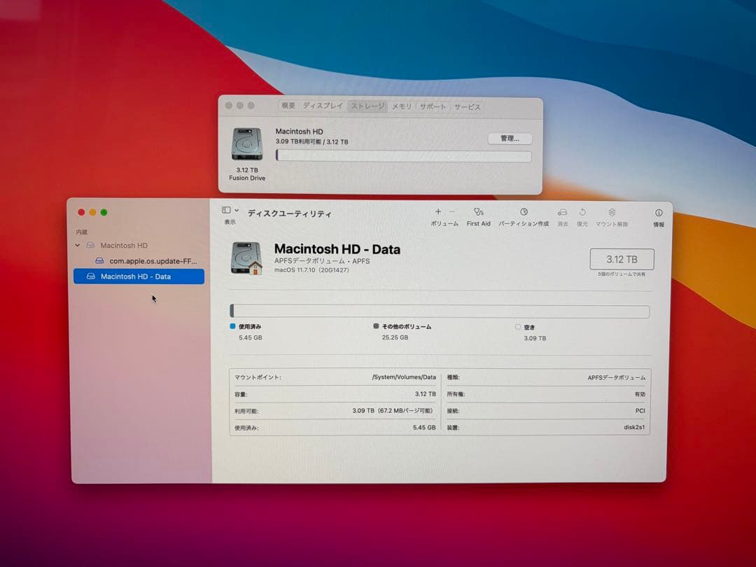Switch to the メモリ tab
The height and width of the screenshot is (567, 756).
pos(402,106)
